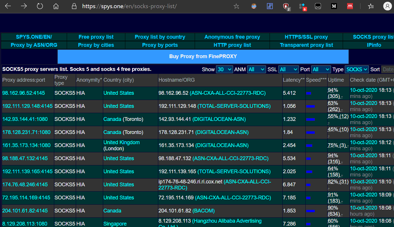Viewport: 394px width, 227px height.
Task: Select proxy 98.162.96.52:4145
Action: [x=24, y=93]
